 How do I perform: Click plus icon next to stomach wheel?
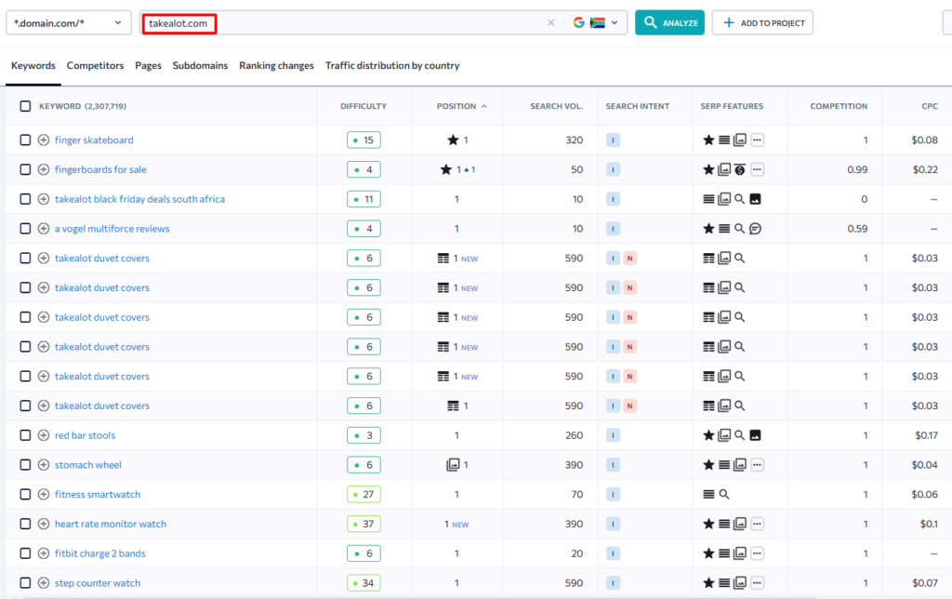point(44,465)
